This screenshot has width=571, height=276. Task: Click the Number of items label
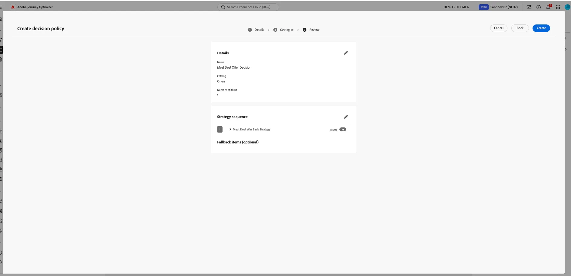tap(227, 90)
